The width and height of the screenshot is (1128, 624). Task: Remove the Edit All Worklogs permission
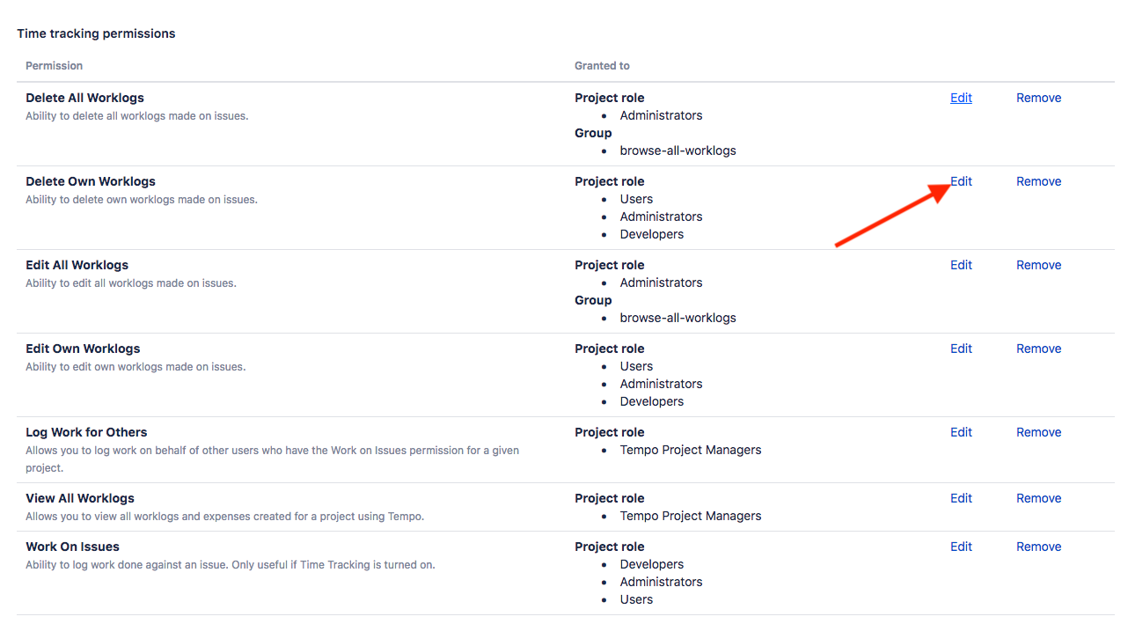pos(1038,265)
